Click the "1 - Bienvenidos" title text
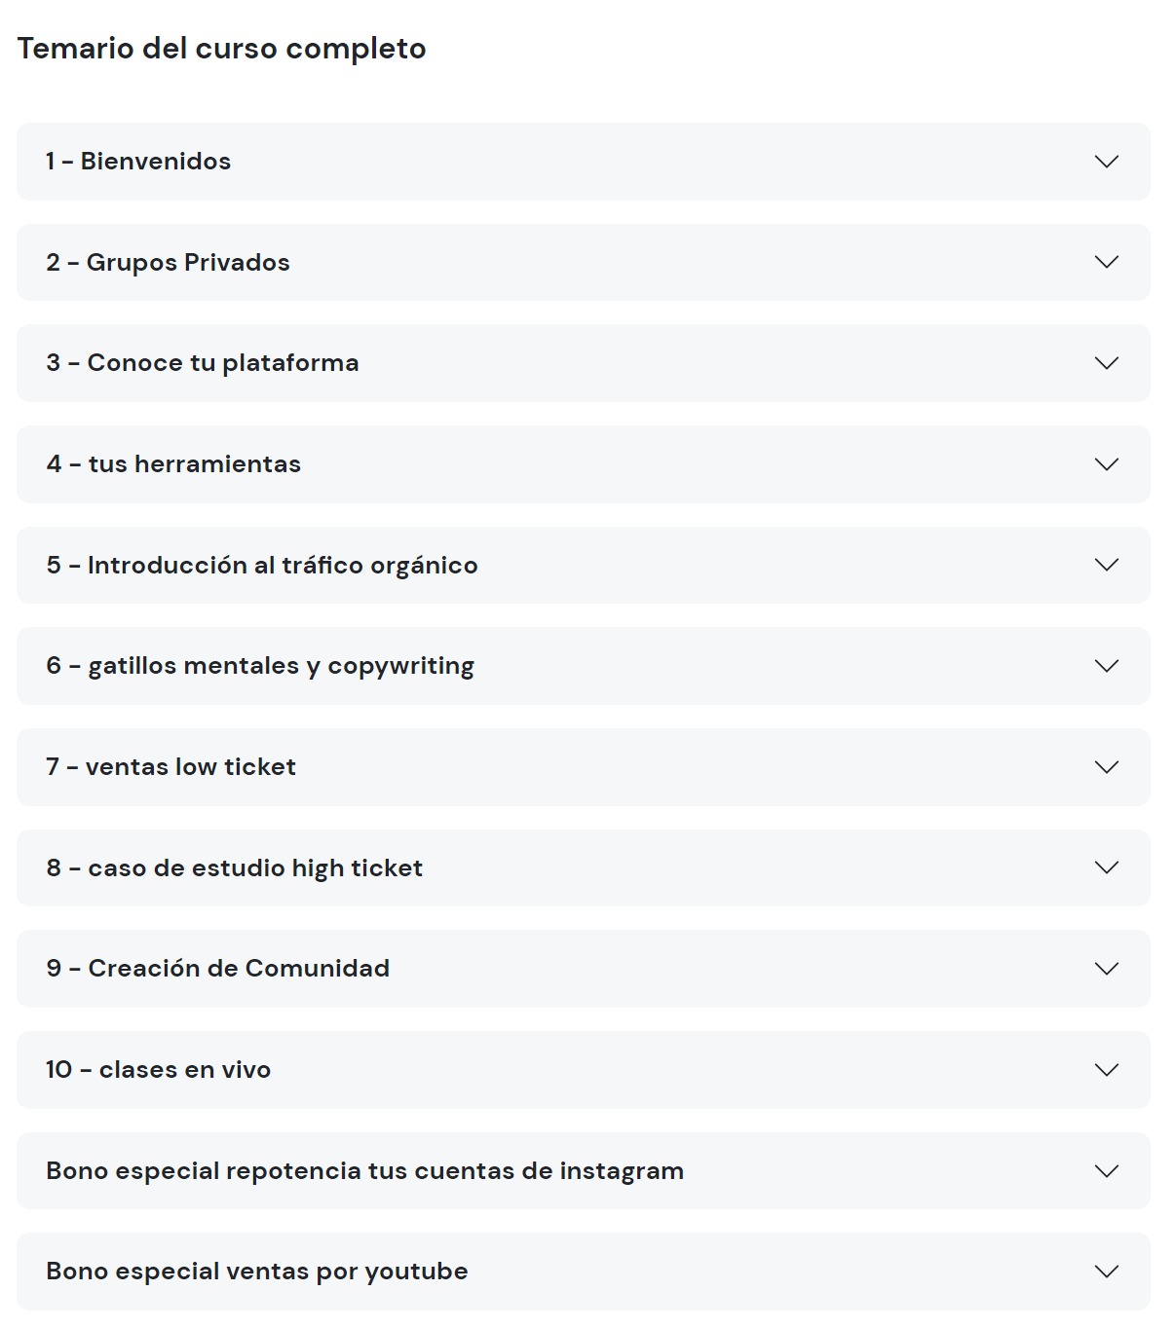Screen dimensions: 1175x1328 point(138,162)
